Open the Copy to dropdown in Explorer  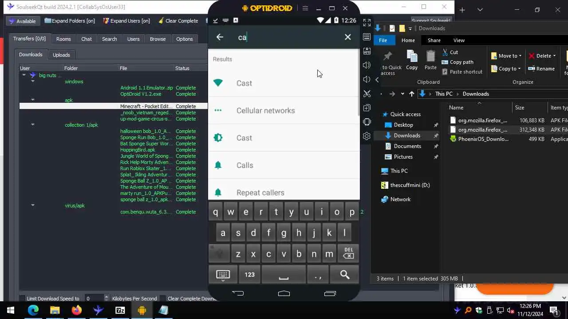506,69
